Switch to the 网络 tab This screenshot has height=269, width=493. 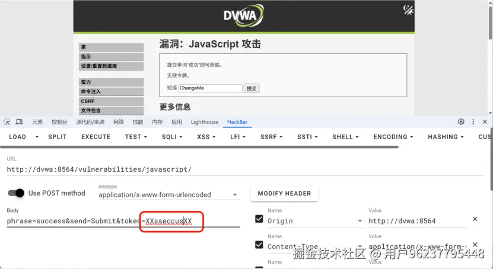[119, 122]
